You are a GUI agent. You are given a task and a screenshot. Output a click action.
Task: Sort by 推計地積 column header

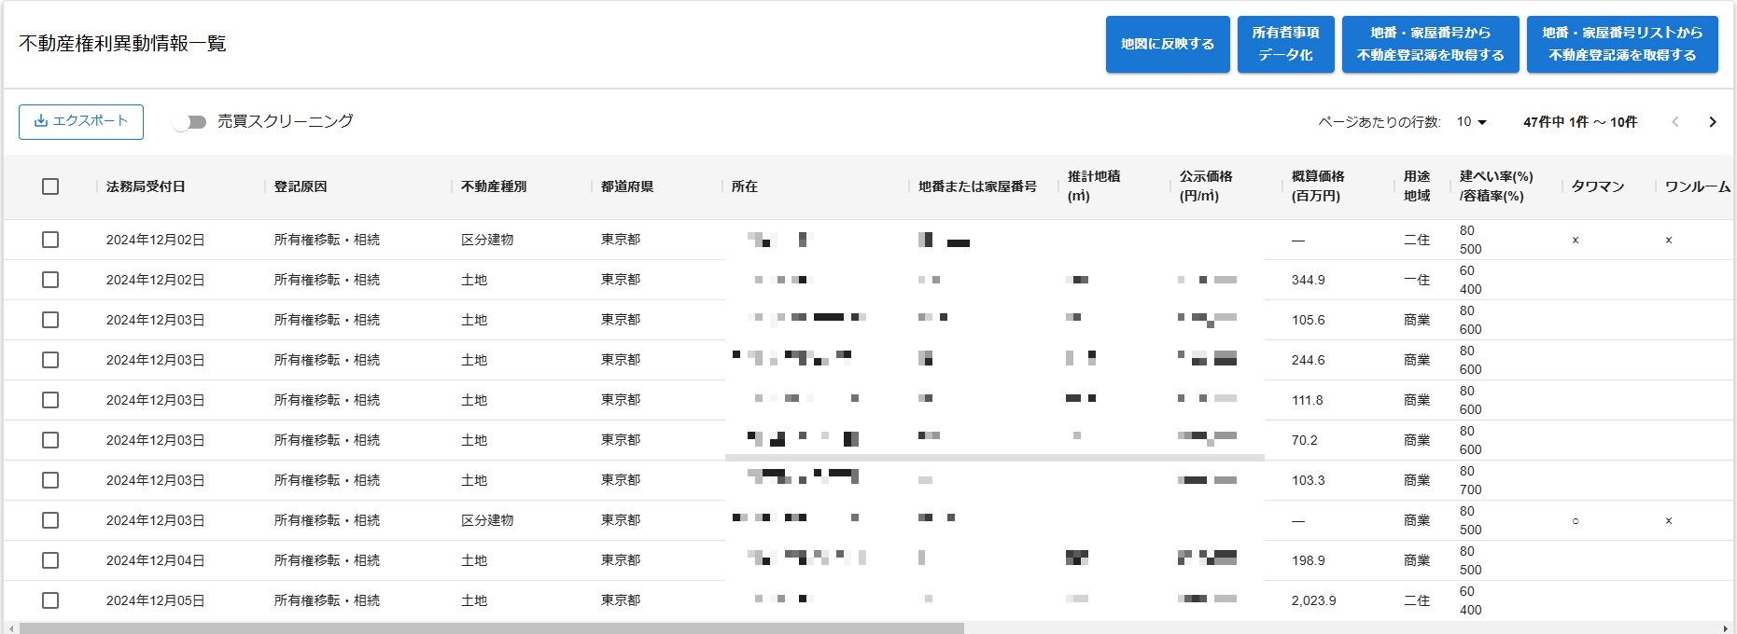coord(1094,186)
